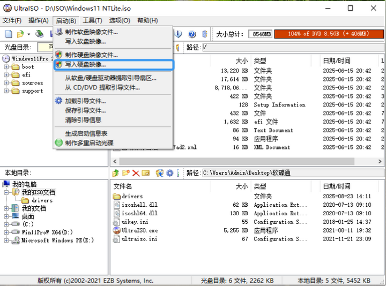
Task: Click the local path field C:\Users\Admin\Desktop
Action: pos(293,173)
